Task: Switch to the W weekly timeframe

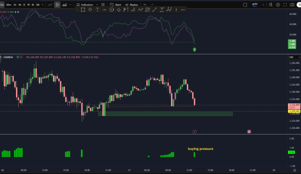Action: click(x=28, y=5)
